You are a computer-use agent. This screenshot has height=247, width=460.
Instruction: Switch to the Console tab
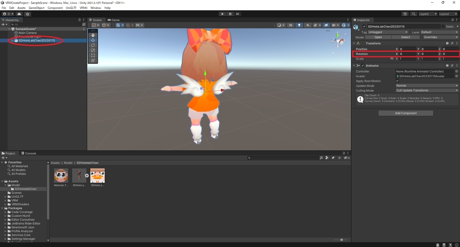point(29,153)
